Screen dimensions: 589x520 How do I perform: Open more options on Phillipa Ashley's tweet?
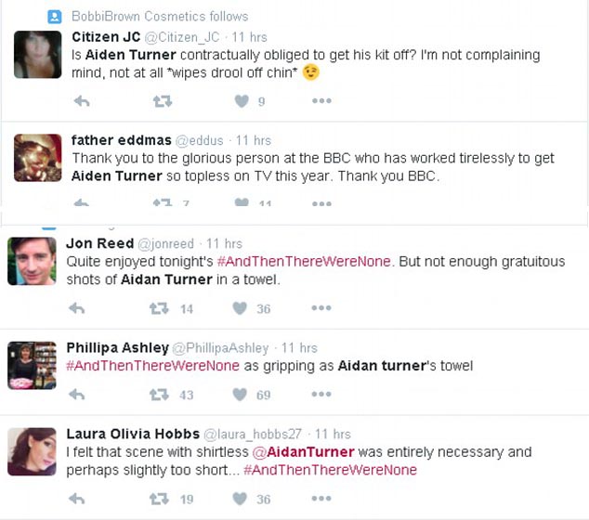[321, 395]
